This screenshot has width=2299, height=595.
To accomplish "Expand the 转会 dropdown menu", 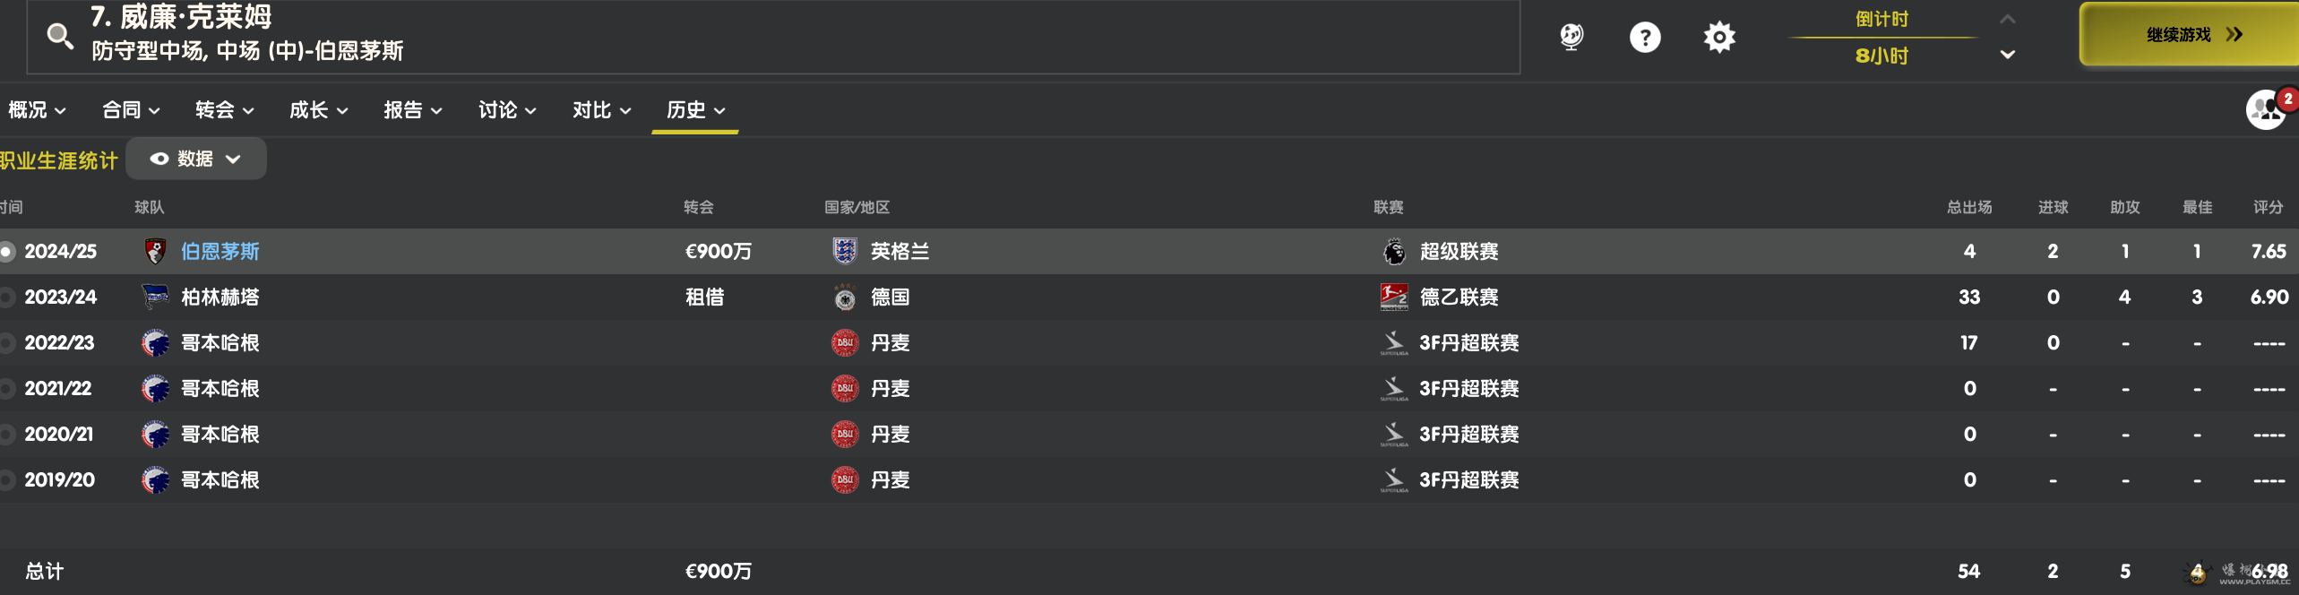I will point(224,110).
